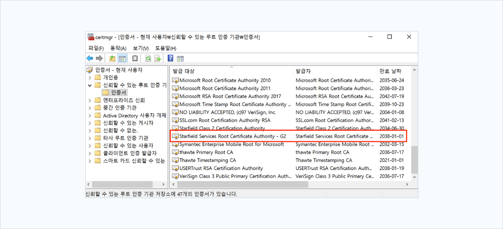The image size is (503, 229).
Task: Select the 엔터프라이즈 신뢰 tree item label
Action: [124, 100]
